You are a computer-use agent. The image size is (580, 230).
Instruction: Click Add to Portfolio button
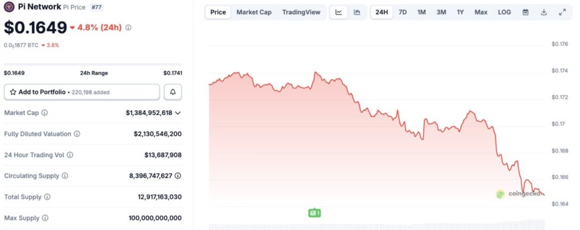point(82,92)
